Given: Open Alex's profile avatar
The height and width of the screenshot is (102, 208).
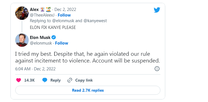Looking at the screenshot, I should (22, 13).
